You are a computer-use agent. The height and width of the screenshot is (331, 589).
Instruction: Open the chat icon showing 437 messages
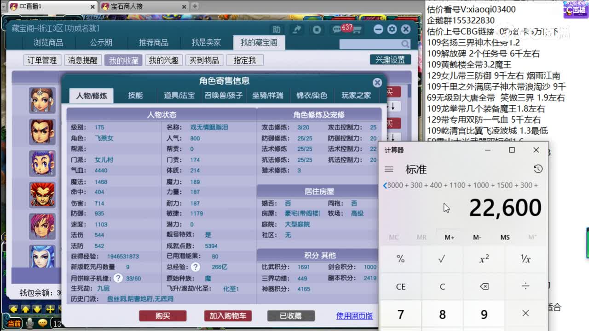click(337, 29)
